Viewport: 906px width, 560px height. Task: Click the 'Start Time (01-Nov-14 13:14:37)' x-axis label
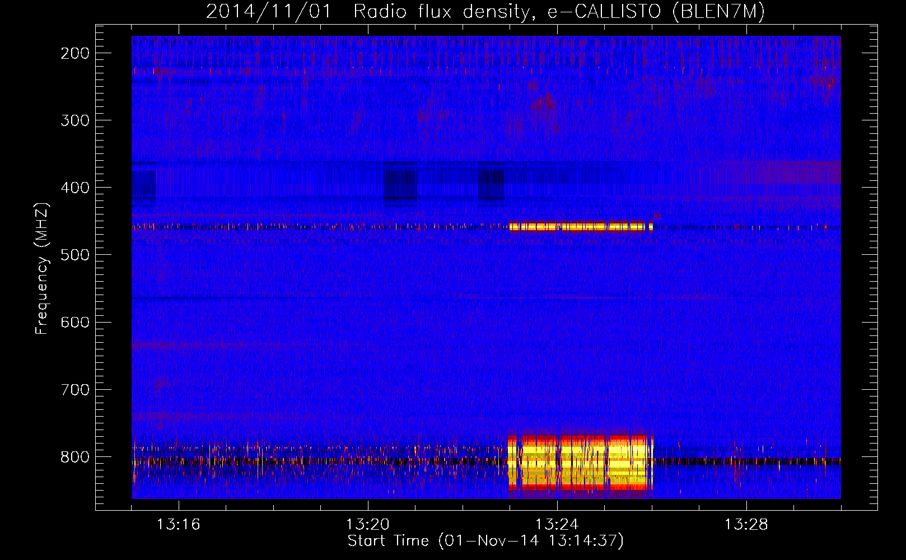tap(485, 541)
